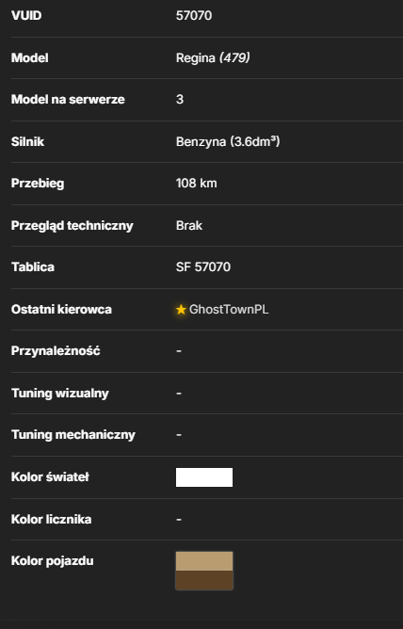The width and height of the screenshot is (403, 629).
Task: Click the Ostatni kierowca label
Action: [61, 310]
